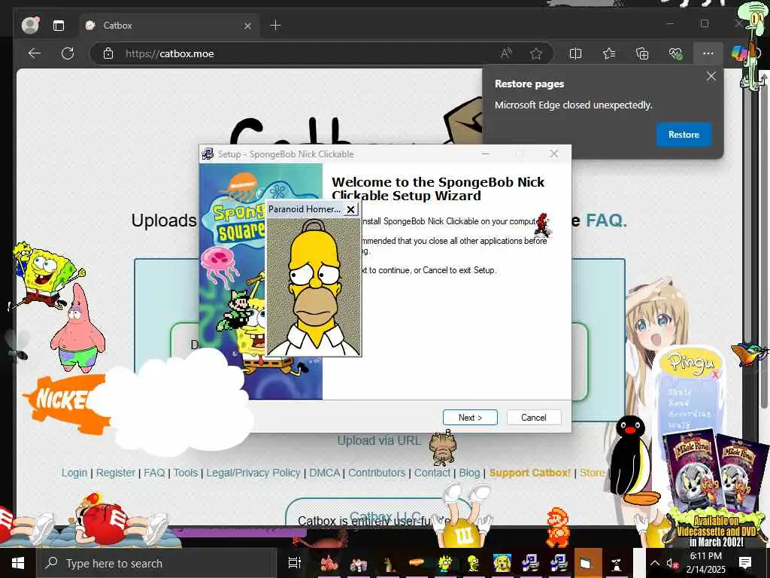Open the Register link on Catbox
This screenshot has height=578, width=770.
coord(115,473)
